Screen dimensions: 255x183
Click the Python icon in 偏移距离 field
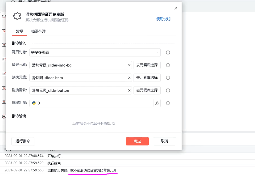[34, 103]
